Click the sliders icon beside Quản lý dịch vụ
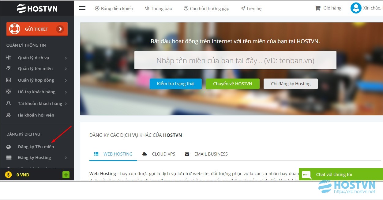This screenshot has width=383, height=200. (9, 58)
